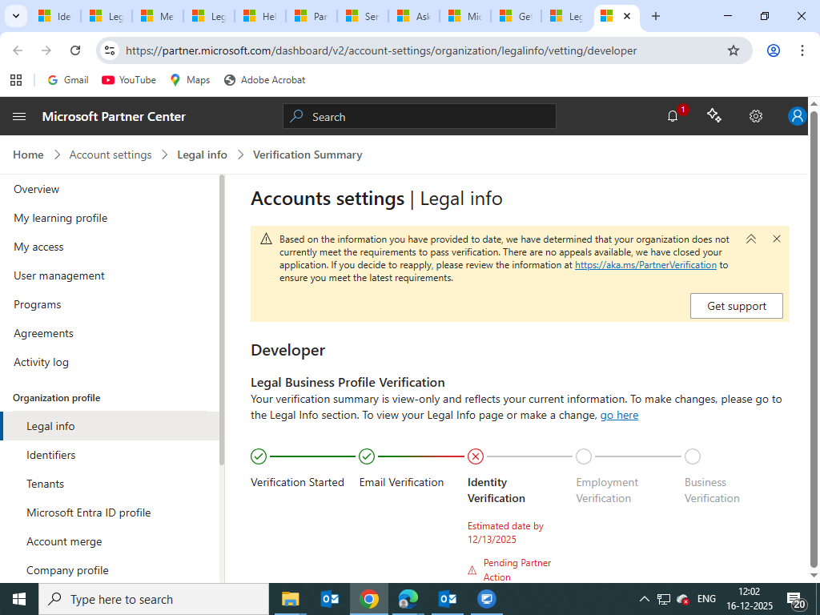Open the tab search dropdown arrow
The width and height of the screenshot is (820, 615).
coord(16,16)
